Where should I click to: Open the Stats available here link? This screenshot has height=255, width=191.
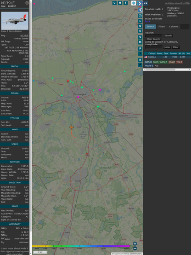(x=147, y=21)
